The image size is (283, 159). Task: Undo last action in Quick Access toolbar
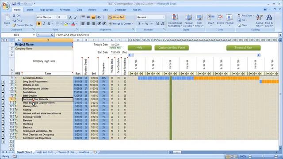pyautogui.click(x=19, y=4)
